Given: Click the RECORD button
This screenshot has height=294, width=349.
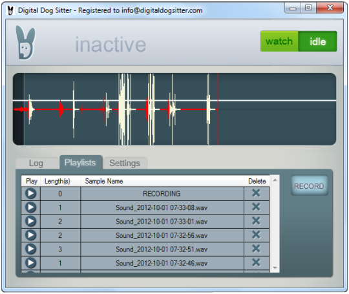Looking at the screenshot, I should click(309, 186).
